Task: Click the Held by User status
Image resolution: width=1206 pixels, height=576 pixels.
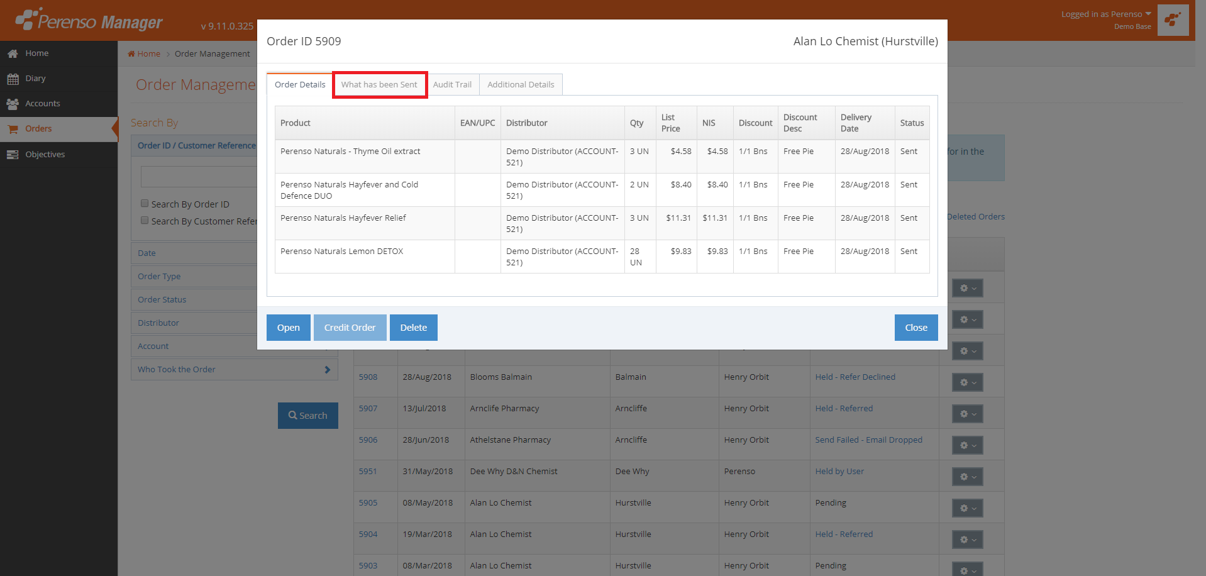Action: pyautogui.click(x=839, y=472)
